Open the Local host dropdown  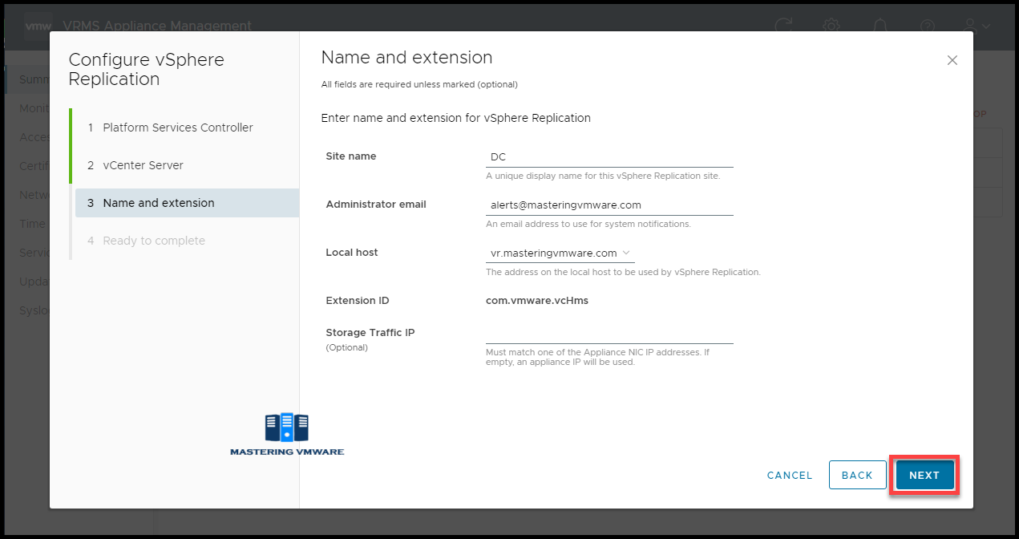coord(560,253)
